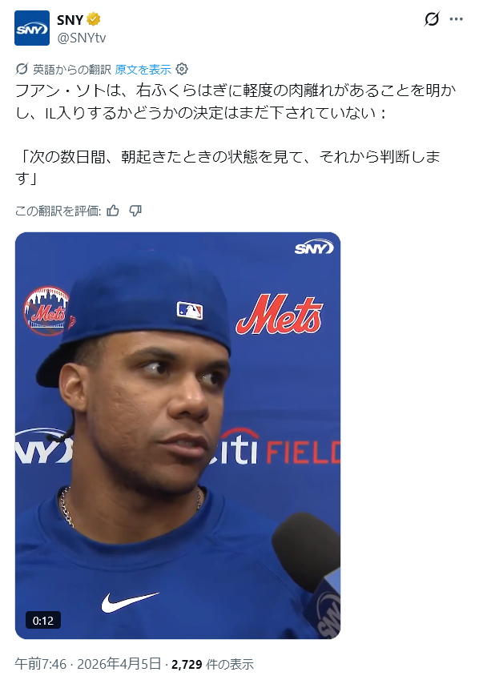Click the SNY account display name

click(70, 20)
